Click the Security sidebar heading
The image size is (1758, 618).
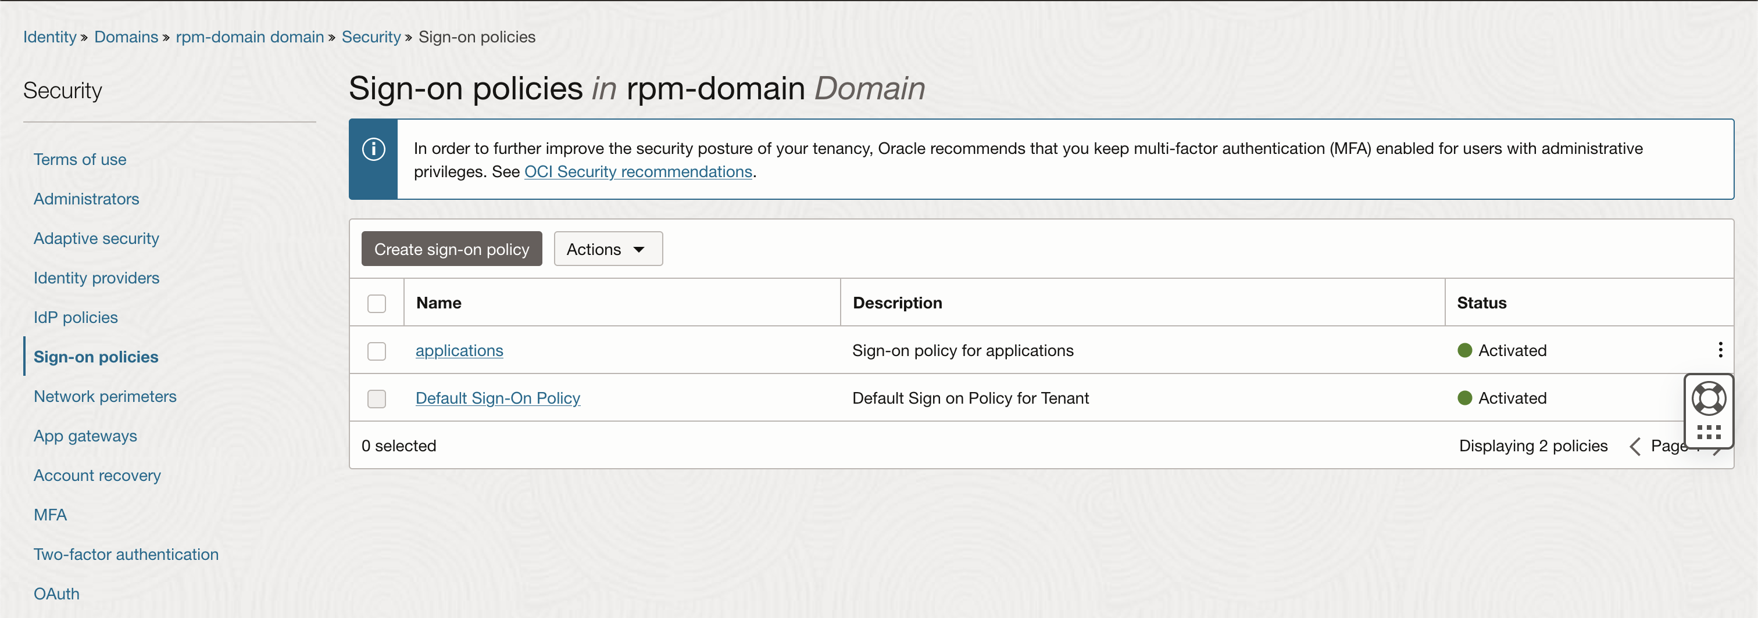point(63,91)
